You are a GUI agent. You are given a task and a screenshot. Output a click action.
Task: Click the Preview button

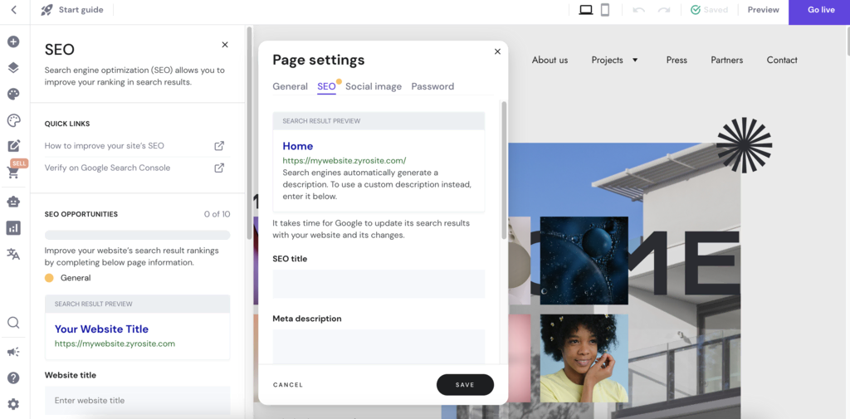tap(764, 10)
